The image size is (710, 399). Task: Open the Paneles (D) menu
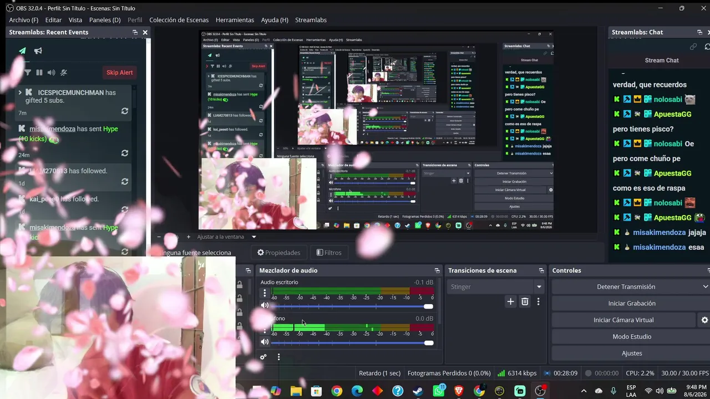[105, 20]
